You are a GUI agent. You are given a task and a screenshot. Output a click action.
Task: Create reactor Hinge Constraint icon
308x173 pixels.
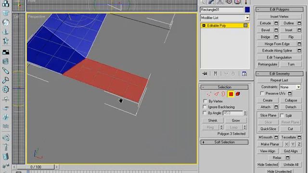[x=6, y=156]
